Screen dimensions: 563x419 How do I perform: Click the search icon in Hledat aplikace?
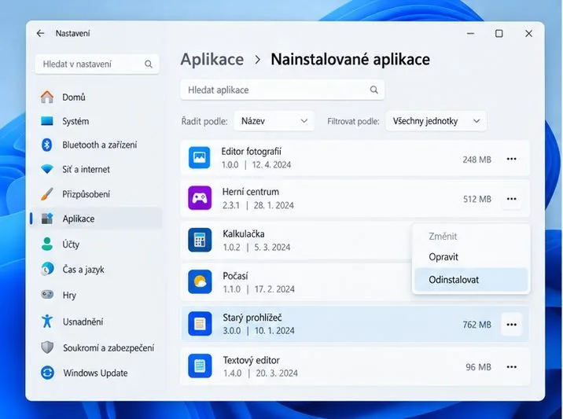click(x=373, y=90)
